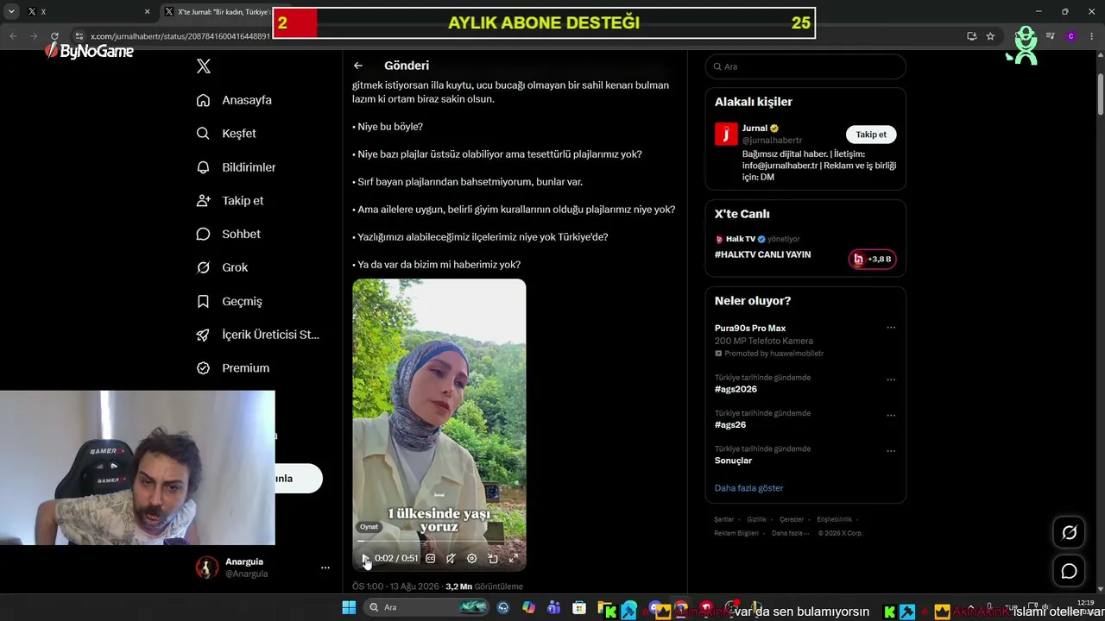Screen dimensions: 1105x621
Task: Click the 3,2 Mn Görüntüleme view count
Action: tap(484, 586)
